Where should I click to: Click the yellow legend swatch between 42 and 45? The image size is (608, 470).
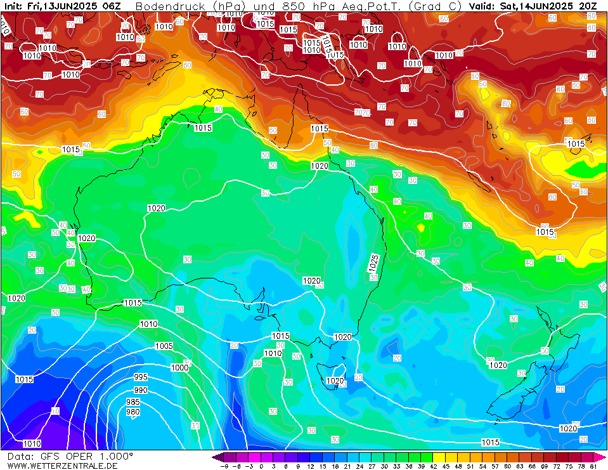click(439, 457)
